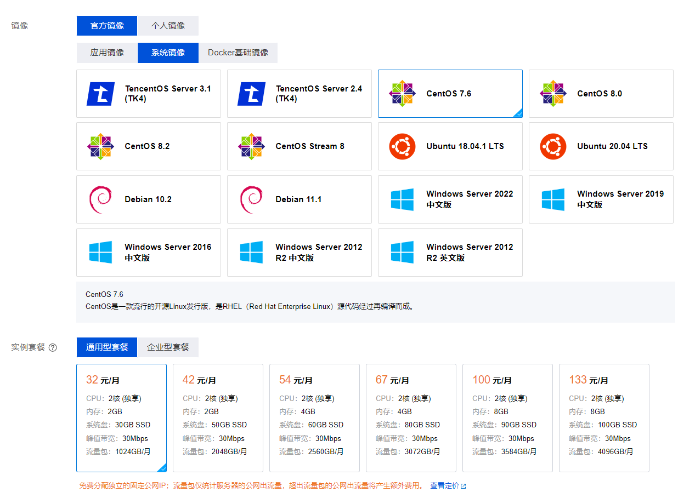Open the Docker基础镜像 tab
The height and width of the screenshot is (498, 695).
tap(238, 53)
